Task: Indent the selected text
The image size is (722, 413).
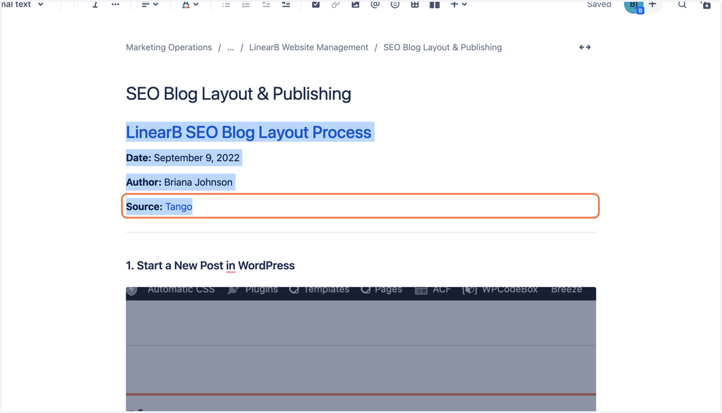Action: click(286, 4)
